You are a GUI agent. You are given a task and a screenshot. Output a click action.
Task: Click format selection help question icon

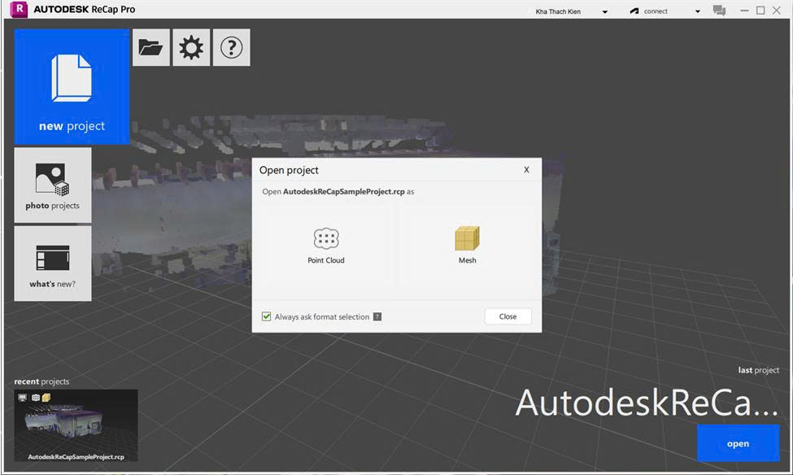pyautogui.click(x=377, y=316)
